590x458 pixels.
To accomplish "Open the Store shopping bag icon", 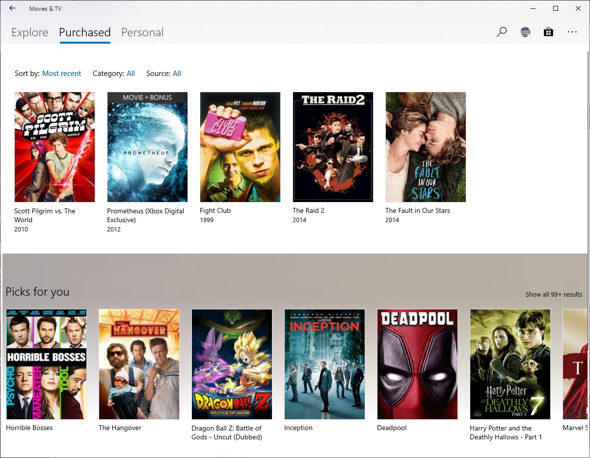I will [548, 32].
